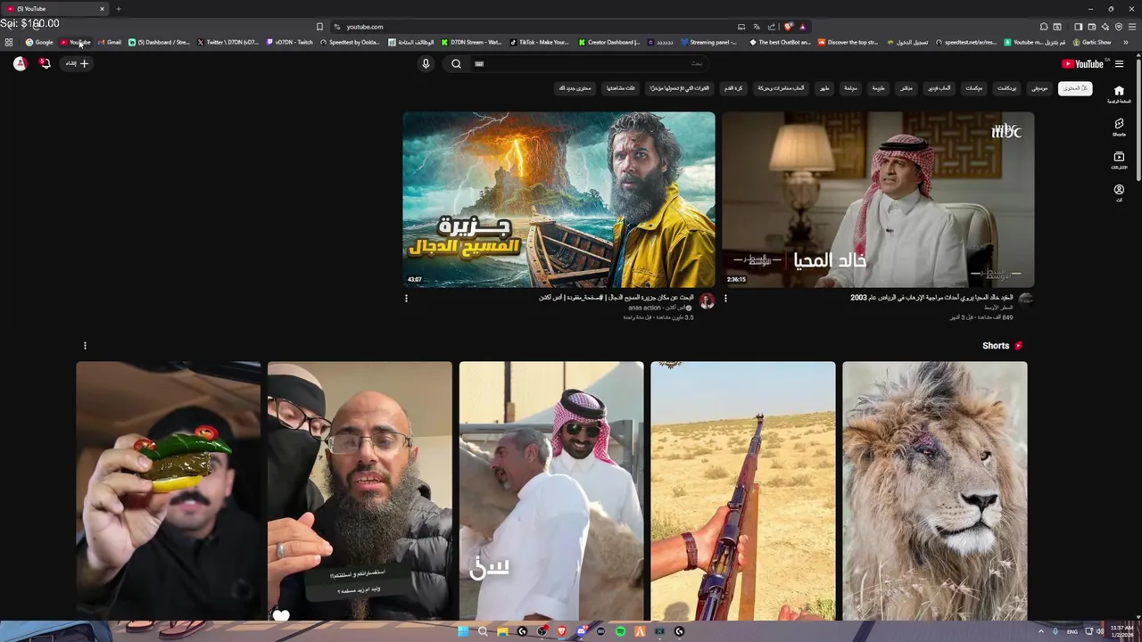Open the Brave Leo AI sparkle icon

(1105, 27)
